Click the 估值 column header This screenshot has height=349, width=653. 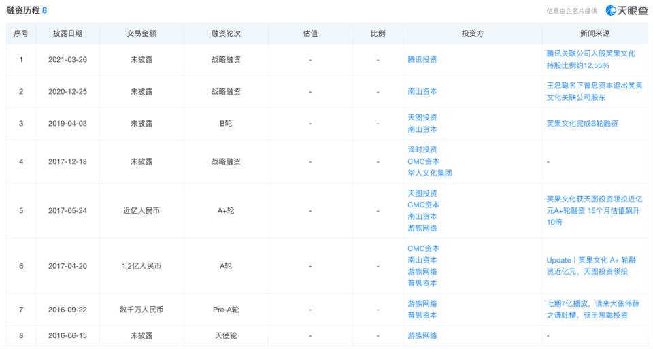coord(310,34)
